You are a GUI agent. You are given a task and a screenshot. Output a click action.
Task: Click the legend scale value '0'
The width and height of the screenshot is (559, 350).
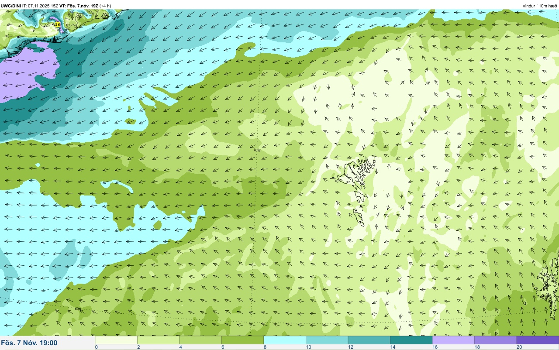coord(96,347)
